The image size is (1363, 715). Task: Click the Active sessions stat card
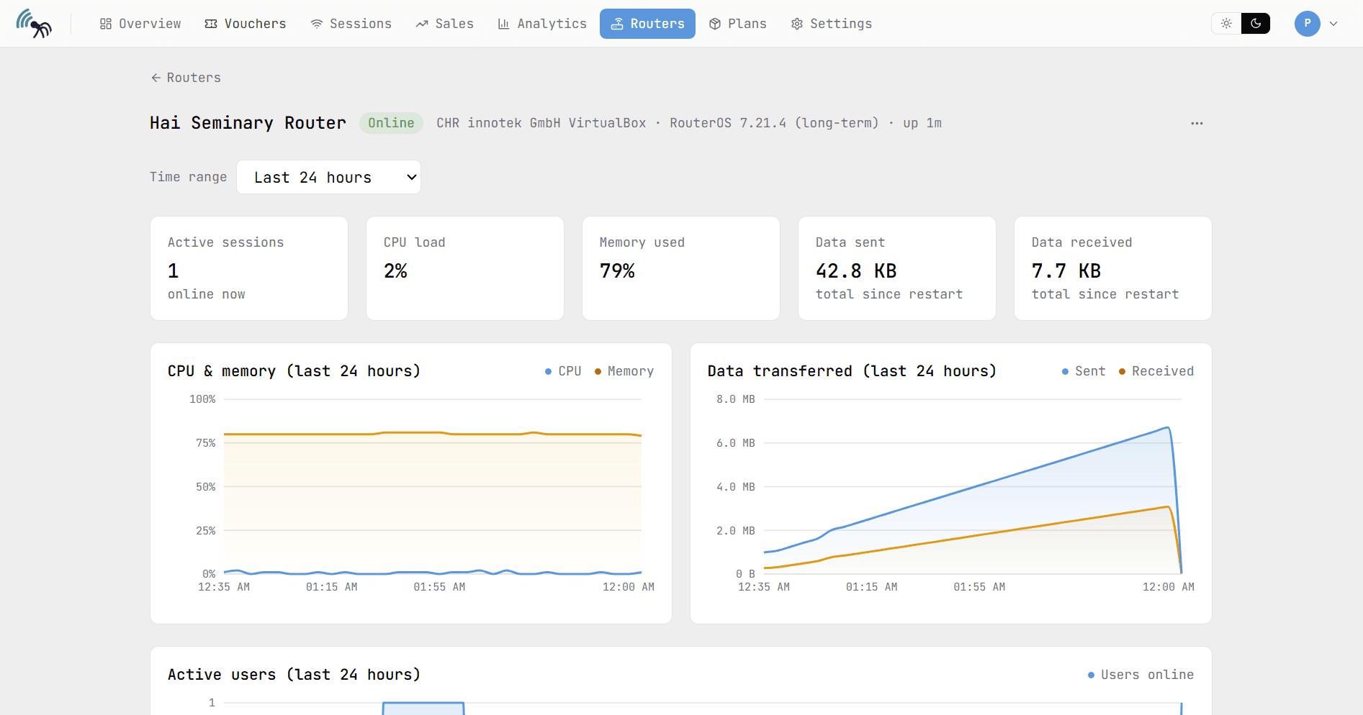(249, 268)
